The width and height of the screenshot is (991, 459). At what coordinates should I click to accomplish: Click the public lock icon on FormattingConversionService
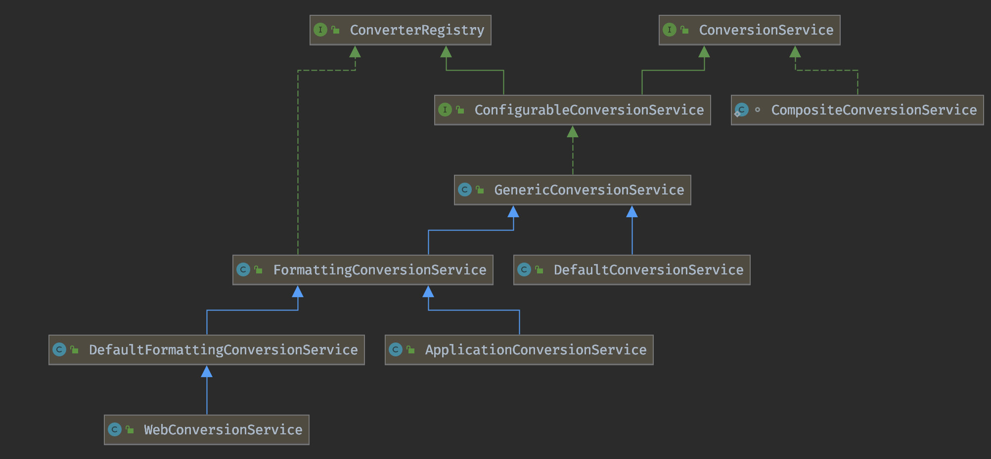click(x=258, y=269)
